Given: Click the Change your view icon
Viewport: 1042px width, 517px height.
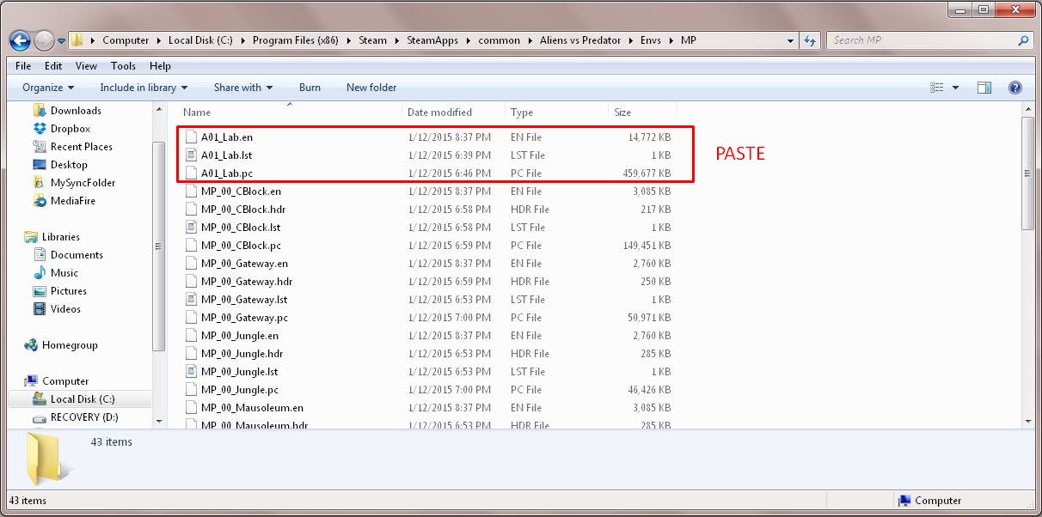Looking at the screenshot, I should [938, 88].
